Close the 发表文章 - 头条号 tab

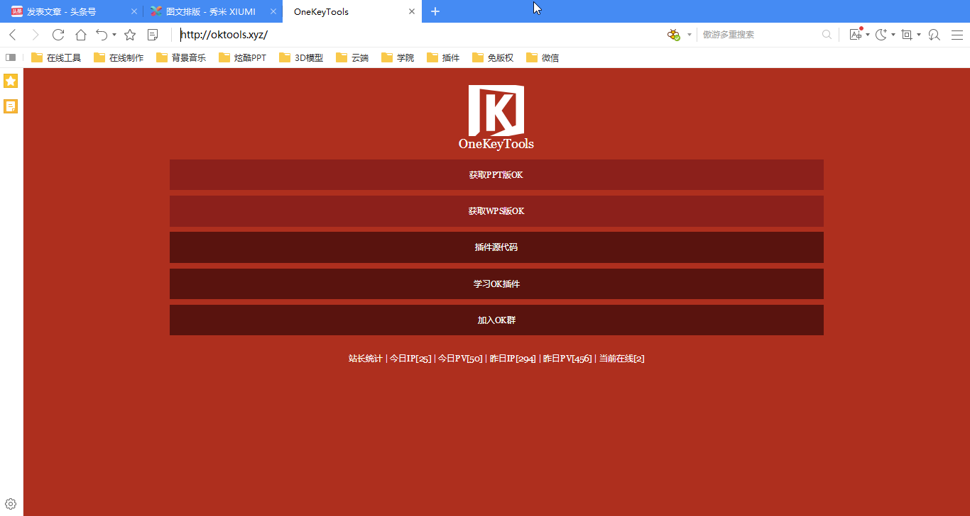click(134, 11)
